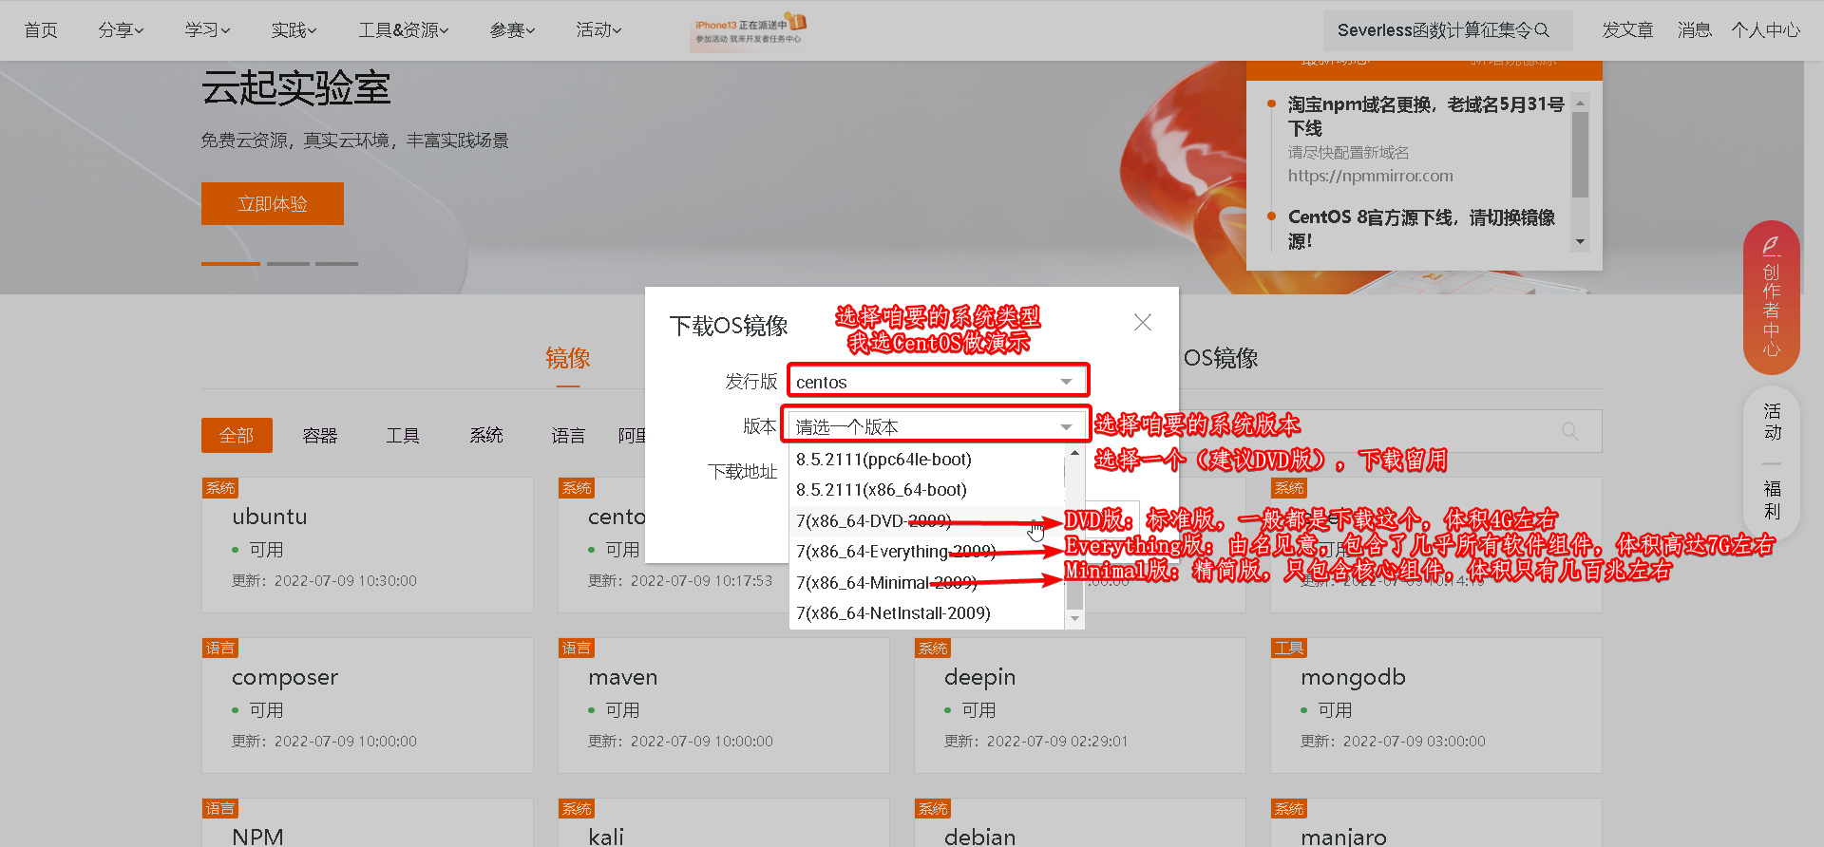Open the composer mirror card

tap(368, 706)
